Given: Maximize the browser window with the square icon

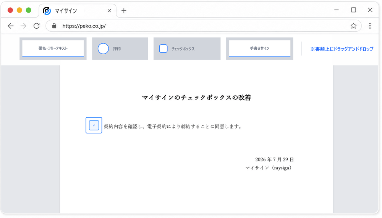Looking at the screenshot, I should tap(353, 10).
